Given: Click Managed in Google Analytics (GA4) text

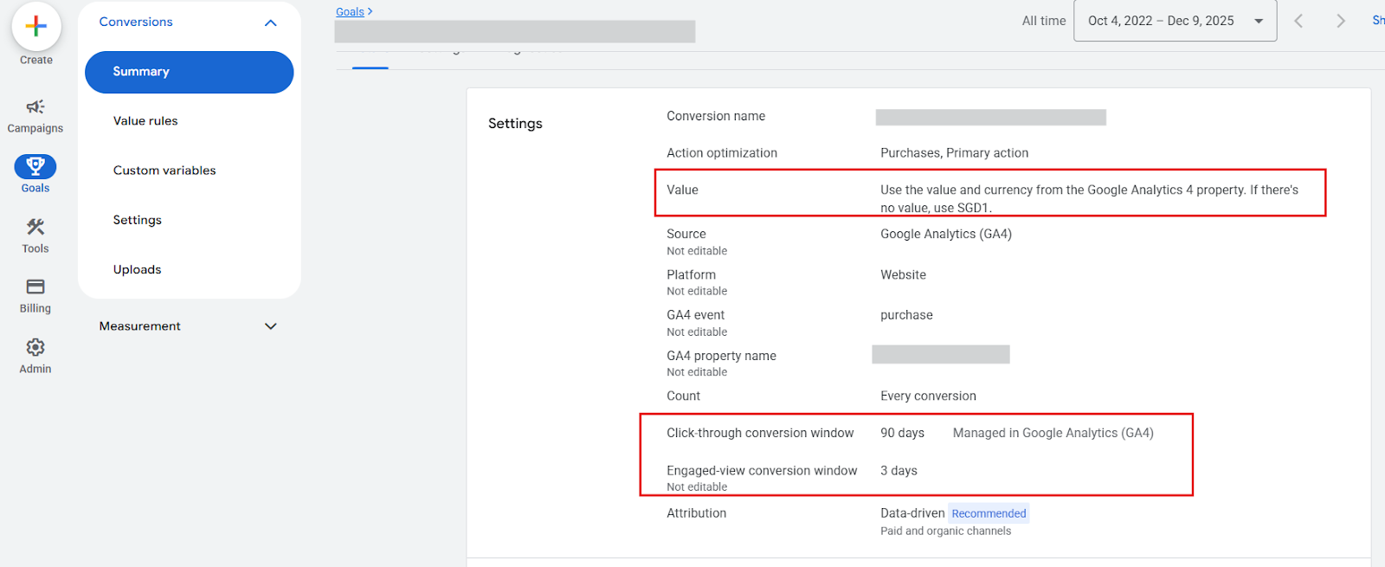Looking at the screenshot, I should click(1053, 433).
